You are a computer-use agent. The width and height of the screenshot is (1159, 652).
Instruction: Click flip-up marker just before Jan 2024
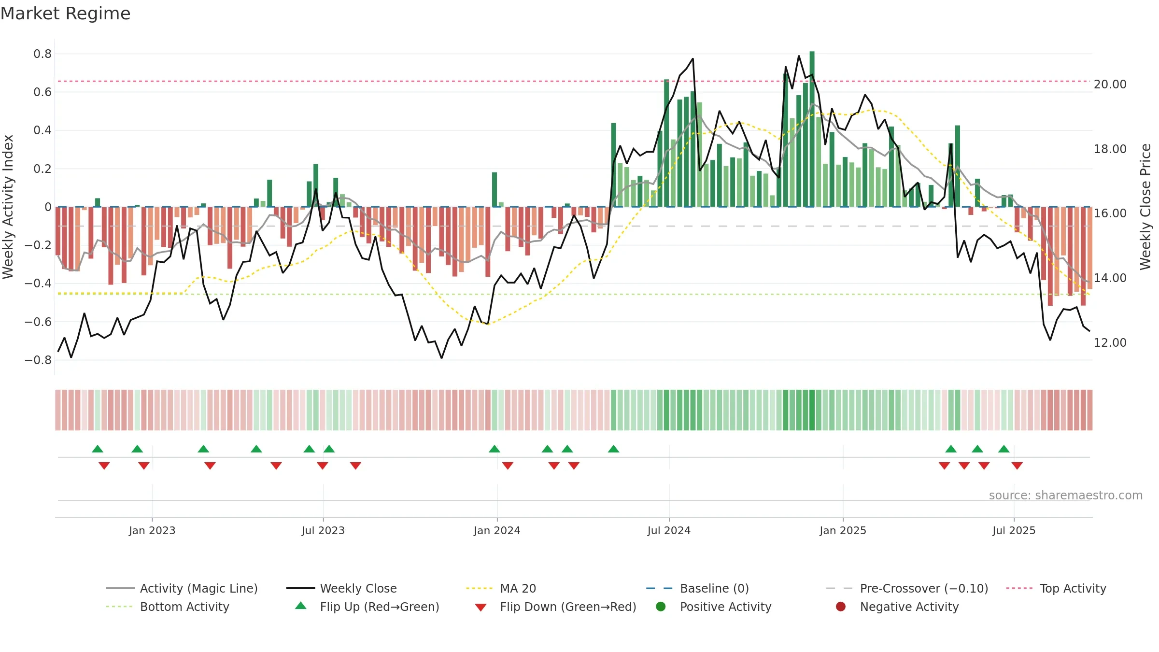[x=495, y=449]
